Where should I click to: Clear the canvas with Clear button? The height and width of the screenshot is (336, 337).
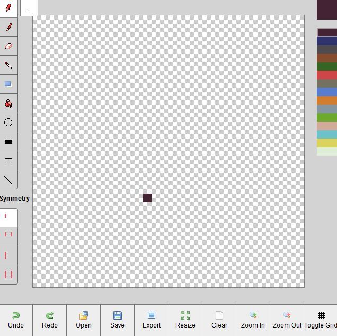point(219,320)
